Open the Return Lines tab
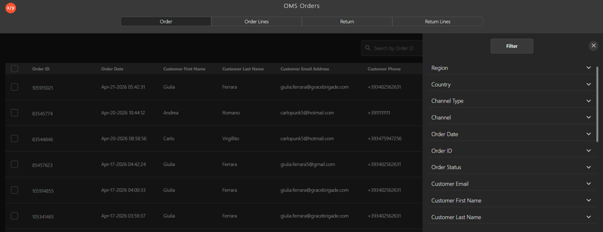The height and width of the screenshot is (232, 603). [438, 22]
